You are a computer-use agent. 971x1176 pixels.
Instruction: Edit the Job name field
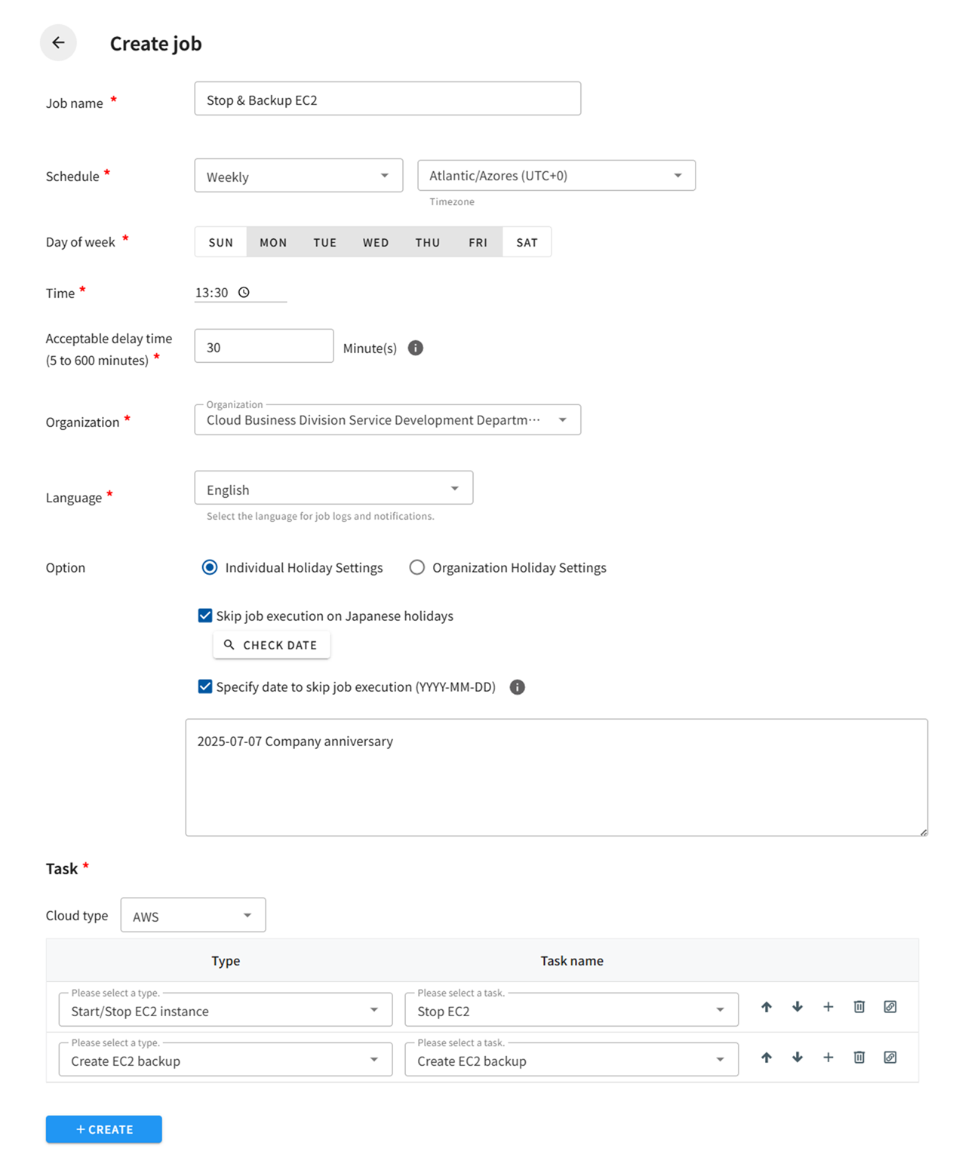[x=388, y=99]
